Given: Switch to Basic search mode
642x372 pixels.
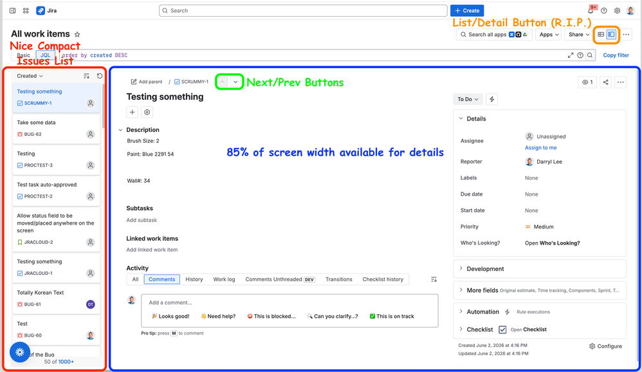Looking at the screenshot, I should tap(23, 55).
